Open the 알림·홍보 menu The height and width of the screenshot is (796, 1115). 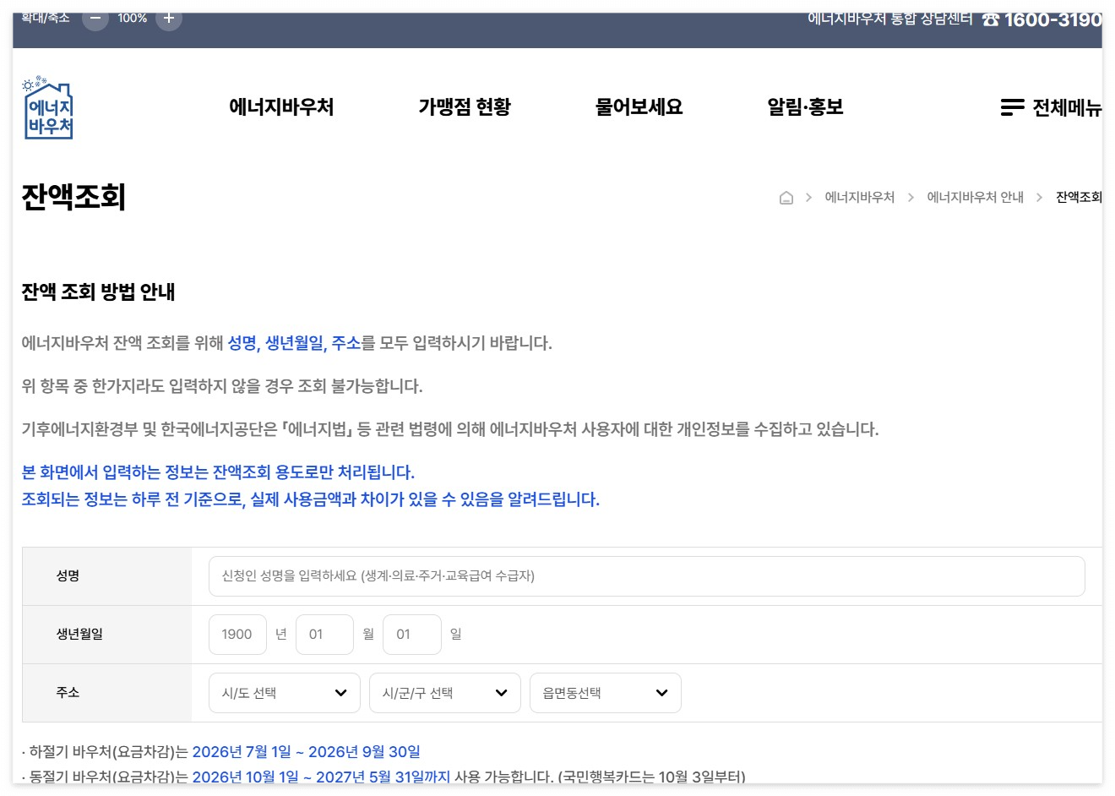click(805, 107)
